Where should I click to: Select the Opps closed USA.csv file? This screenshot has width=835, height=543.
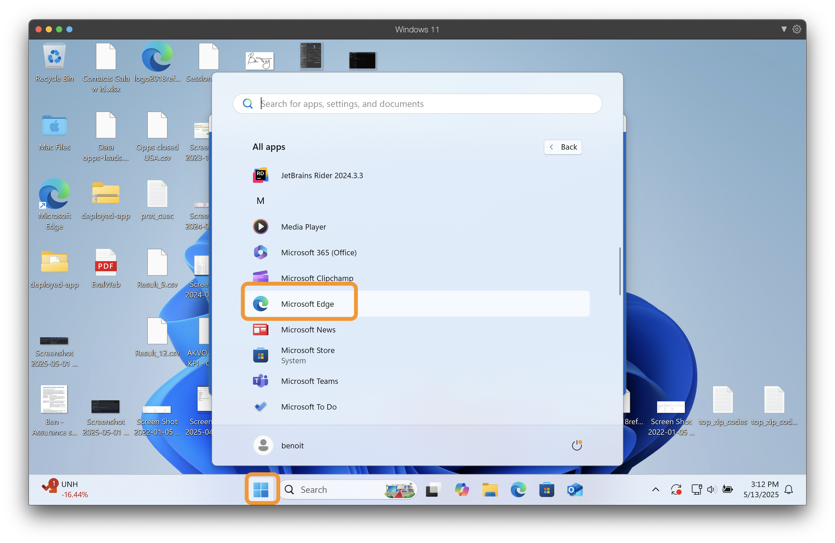point(157,137)
